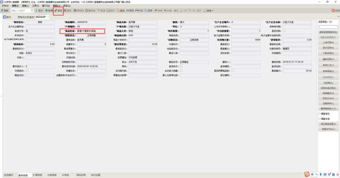Go to 下一行 next row

click(192, 10)
